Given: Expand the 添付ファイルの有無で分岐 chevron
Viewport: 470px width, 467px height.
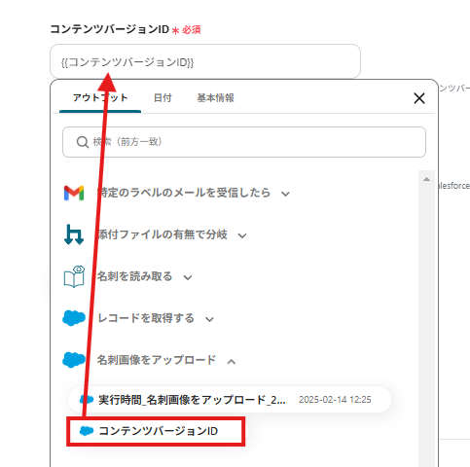Looking at the screenshot, I should pyautogui.click(x=242, y=235).
